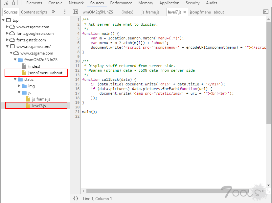Screen dimensions: 272x203
Task: Click 'Line 1, Column 1' status text
Action: click(x=98, y=198)
